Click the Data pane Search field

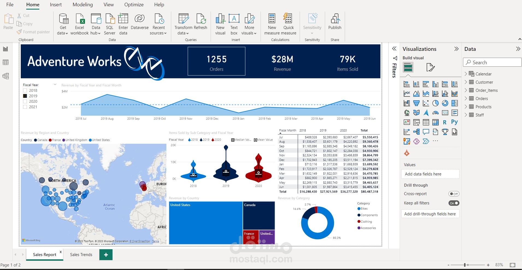[x=492, y=62]
